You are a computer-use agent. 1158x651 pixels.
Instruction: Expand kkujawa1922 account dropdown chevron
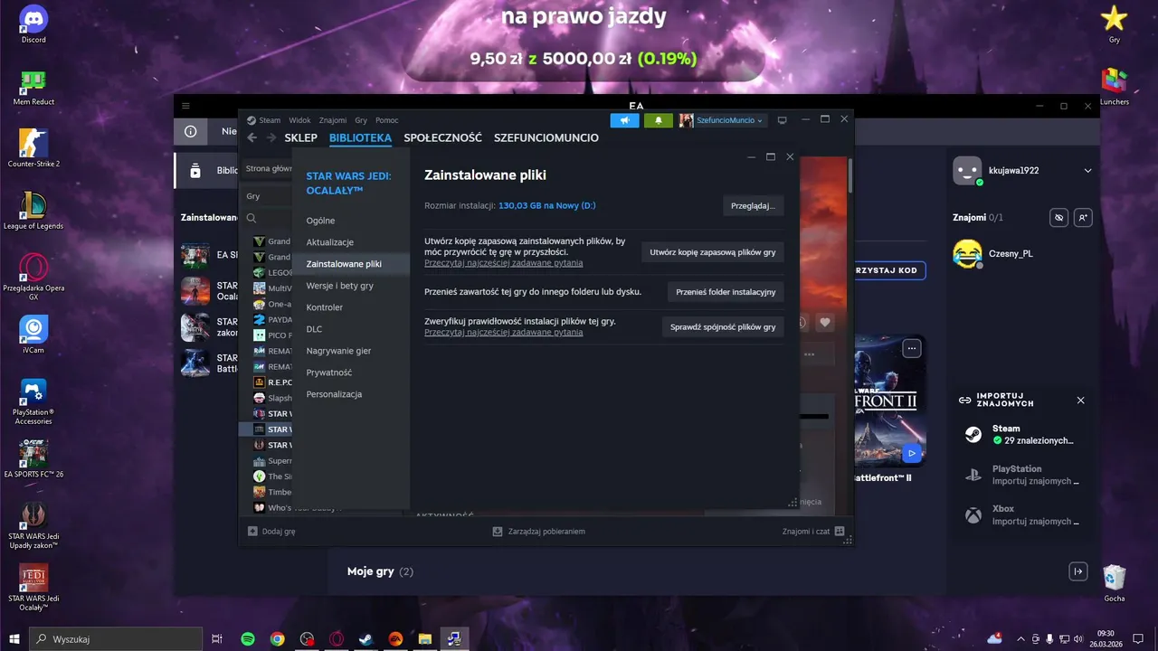point(1087,170)
